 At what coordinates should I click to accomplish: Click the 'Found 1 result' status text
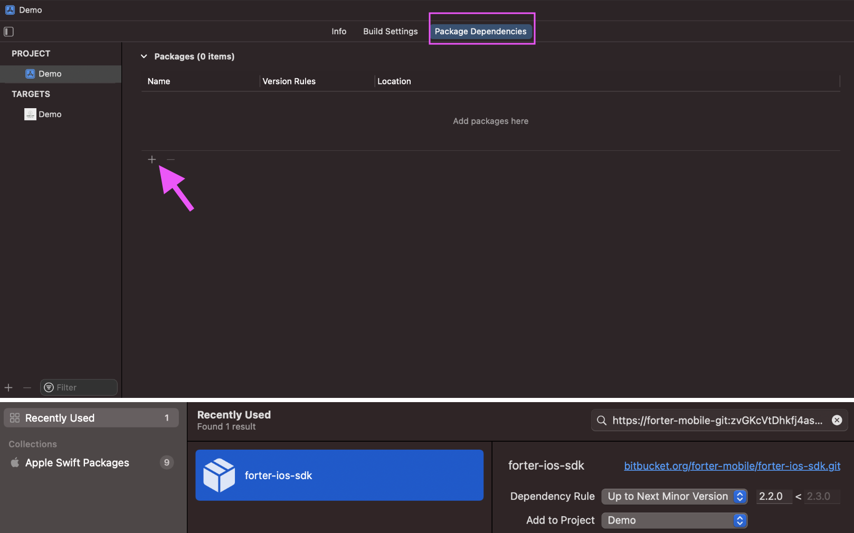[226, 427]
